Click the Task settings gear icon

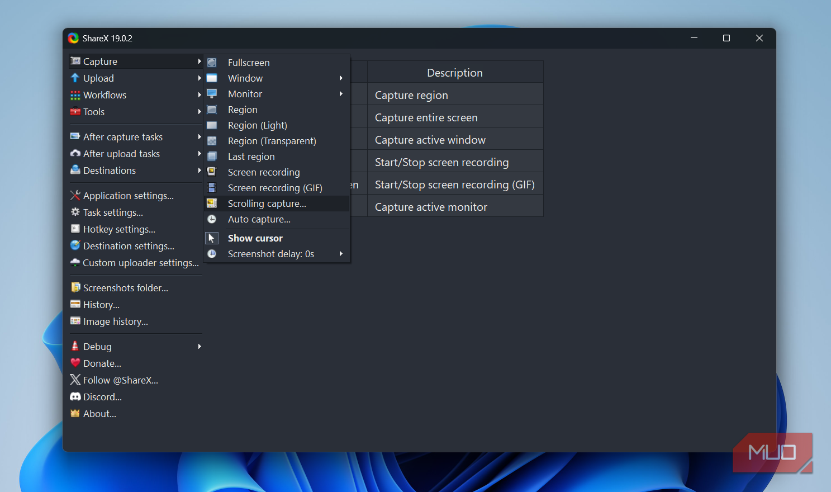75,212
